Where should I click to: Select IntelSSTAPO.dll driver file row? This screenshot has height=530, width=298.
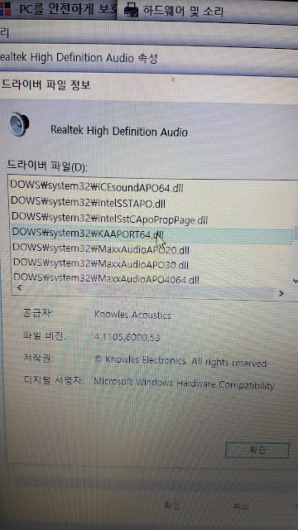coord(88,202)
